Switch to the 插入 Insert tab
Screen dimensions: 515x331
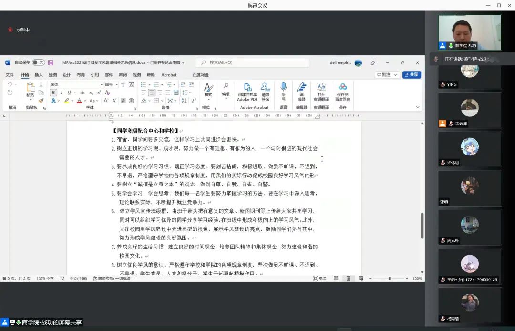coord(39,75)
